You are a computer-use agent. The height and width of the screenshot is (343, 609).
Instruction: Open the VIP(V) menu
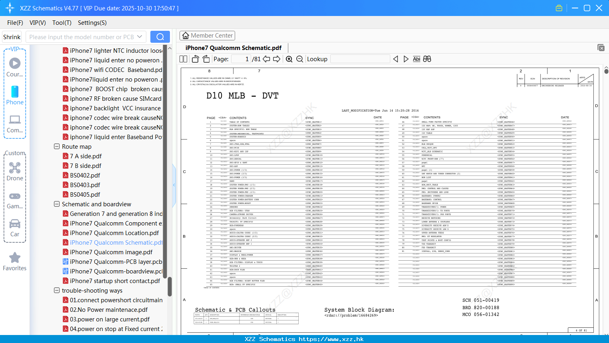(38, 23)
